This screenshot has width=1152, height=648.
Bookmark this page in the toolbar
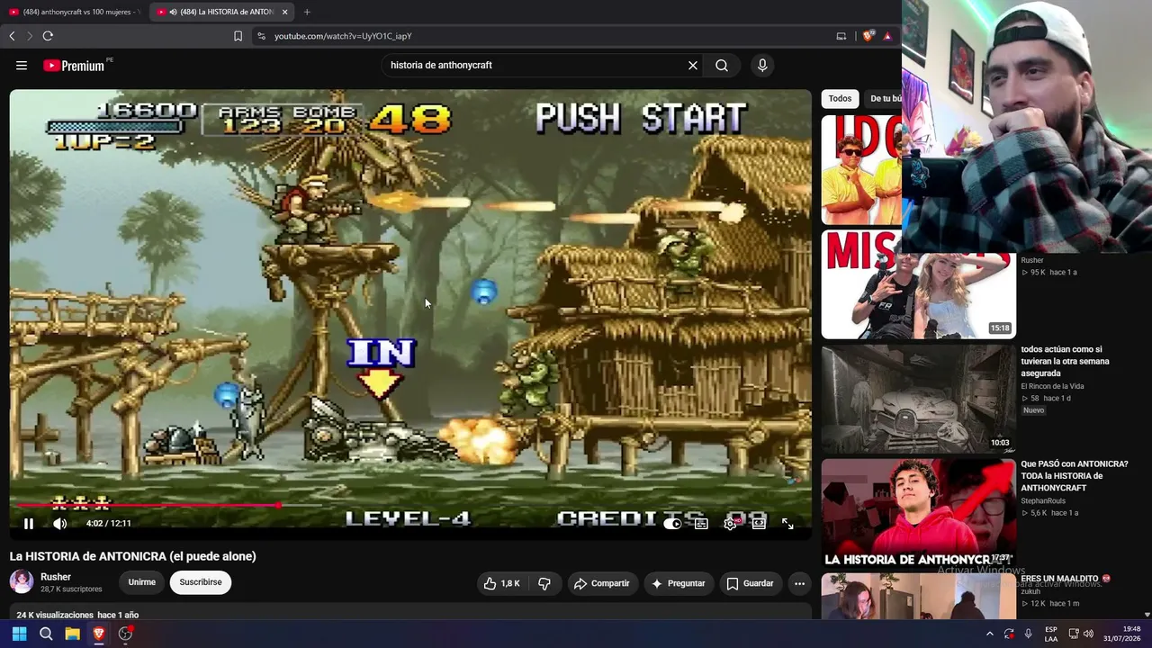pos(238,36)
